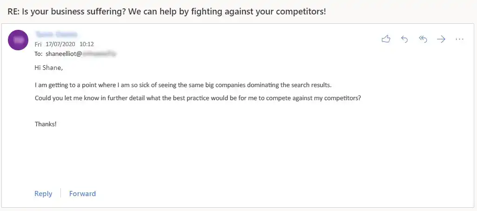The image size is (477, 211).
Task: Click the purple sender avatar circle
Action: coord(18,40)
